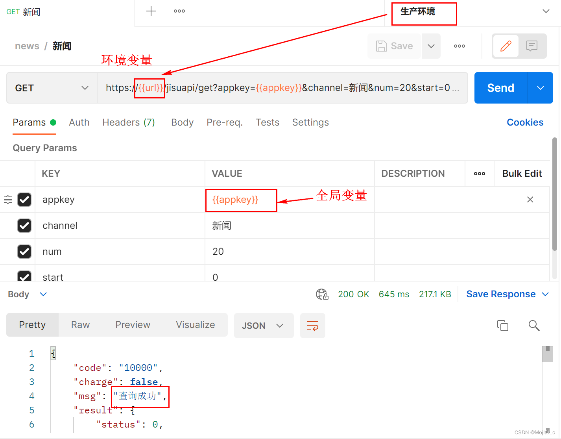Expand the Save button dropdown arrow
This screenshot has width=561, height=439.
431,46
